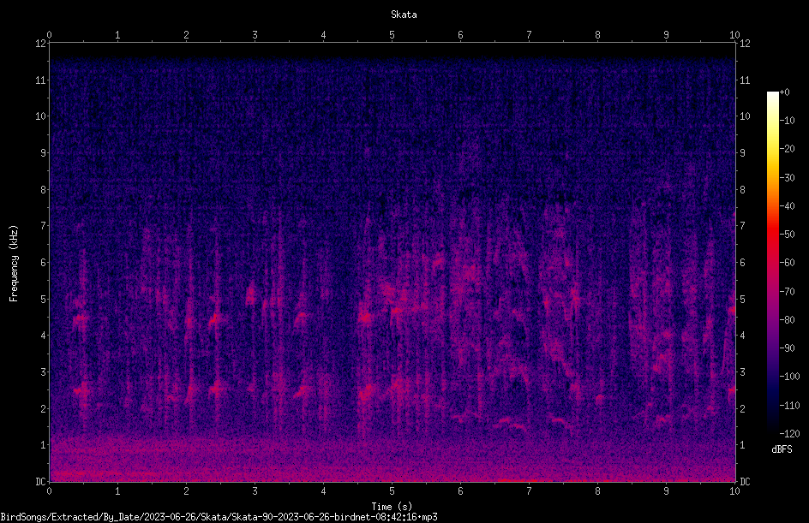This screenshot has height=523, width=809.
Task: Click the "DC" label on the left frequency axis
Action: [x=40, y=482]
